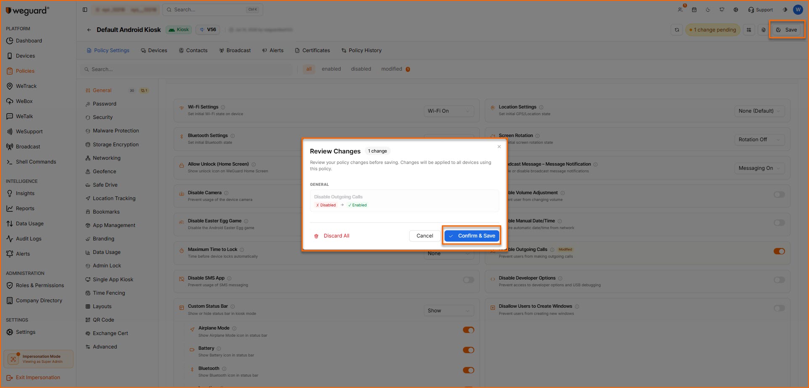Open the users icon with notification badge
This screenshot has width=809, height=388.
(x=680, y=10)
